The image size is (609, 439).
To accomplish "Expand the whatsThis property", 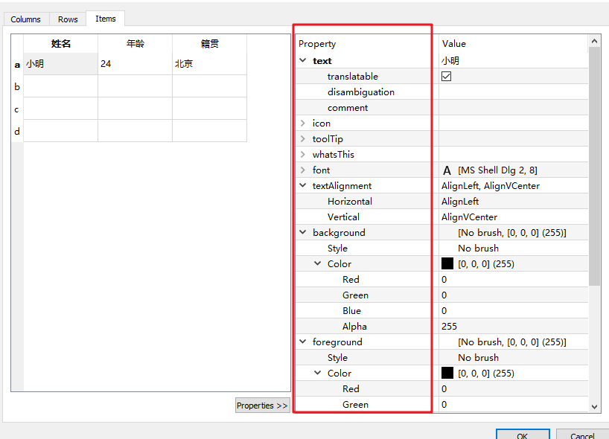I will 303,154.
